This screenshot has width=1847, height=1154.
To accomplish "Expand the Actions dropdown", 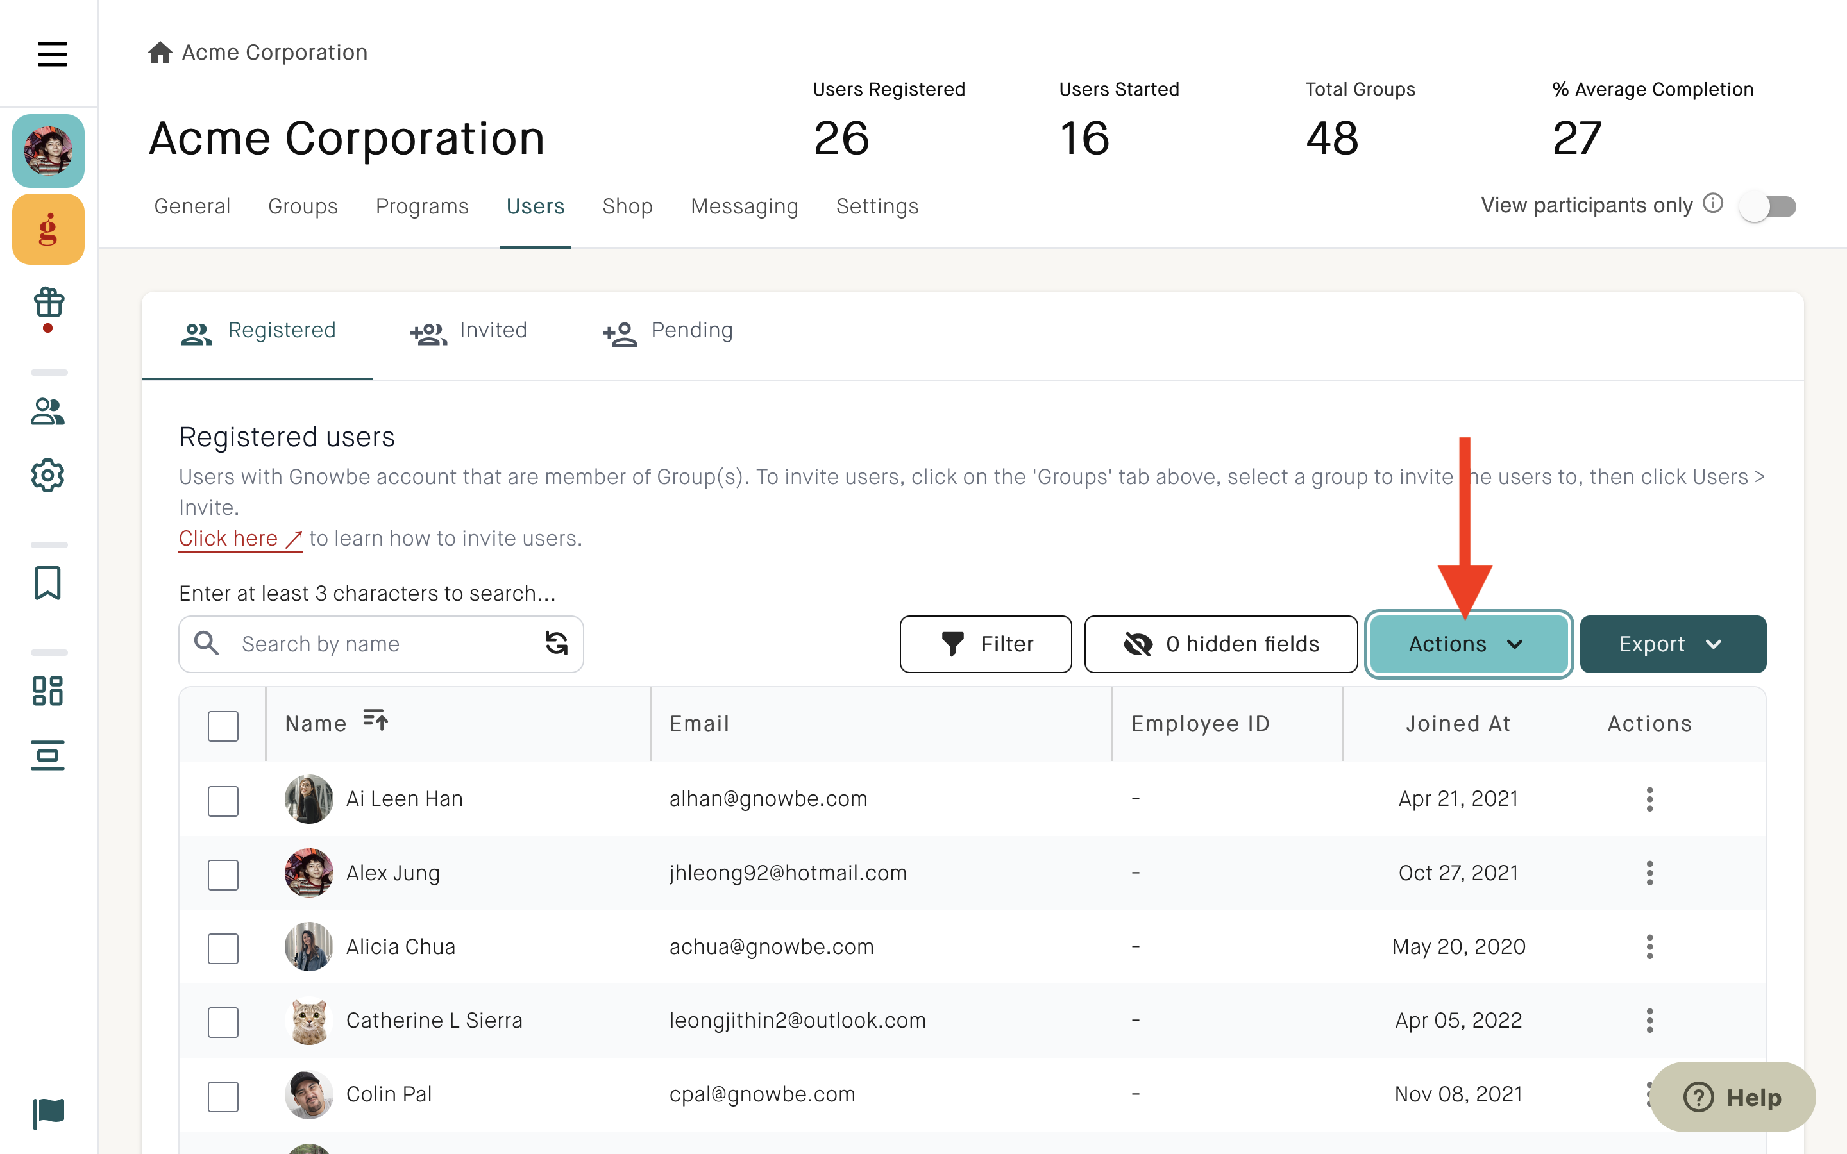I will pyautogui.click(x=1469, y=644).
